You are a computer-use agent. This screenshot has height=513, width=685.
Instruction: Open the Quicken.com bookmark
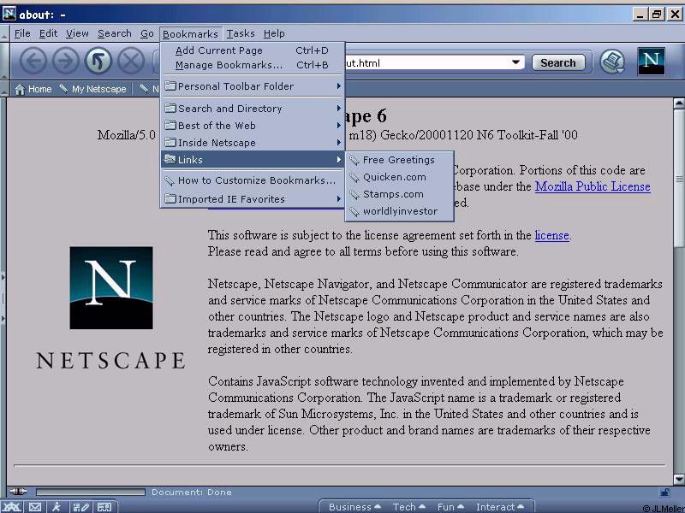coord(399,177)
